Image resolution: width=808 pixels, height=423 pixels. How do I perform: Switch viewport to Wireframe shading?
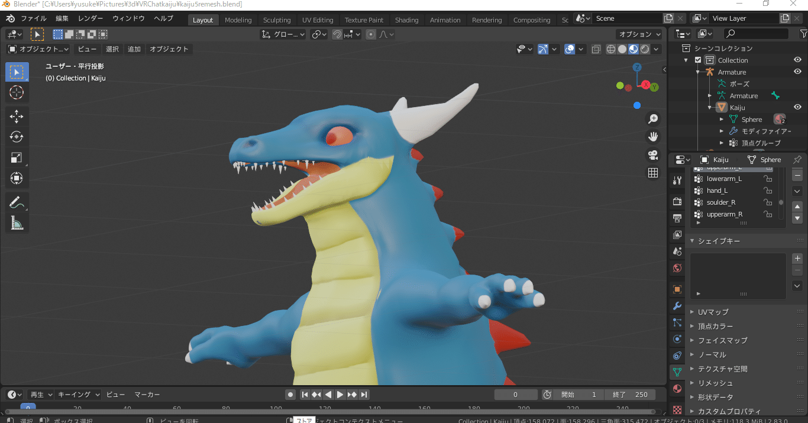[x=611, y=49]
